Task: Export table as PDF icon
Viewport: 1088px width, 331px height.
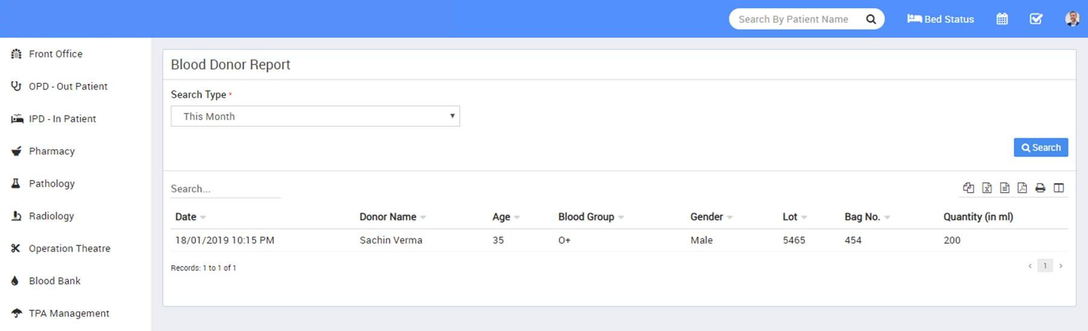Action: pos(1022,188)
